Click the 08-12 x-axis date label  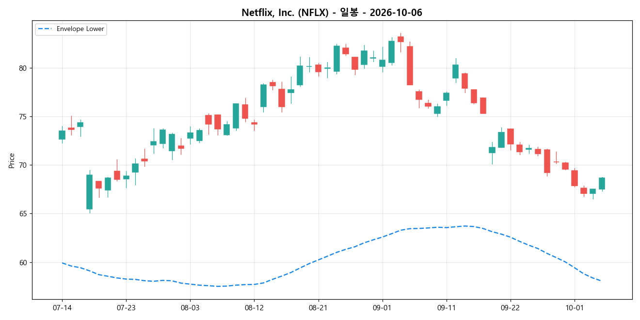point(254,308)
